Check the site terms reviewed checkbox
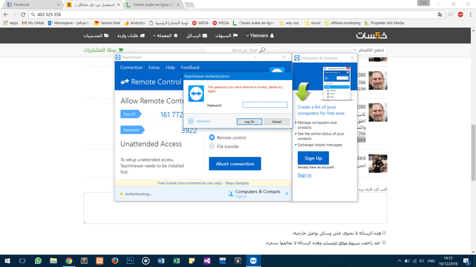Image resolution: width=476 pixels, height=267 pixels. click(x=384, y=243)
